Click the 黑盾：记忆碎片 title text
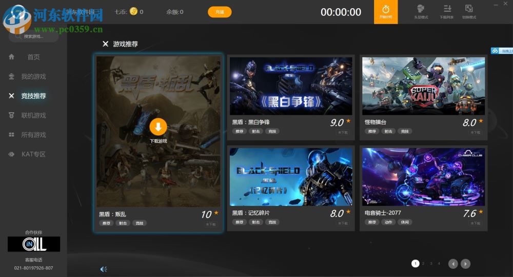 (x=251, y=213)
